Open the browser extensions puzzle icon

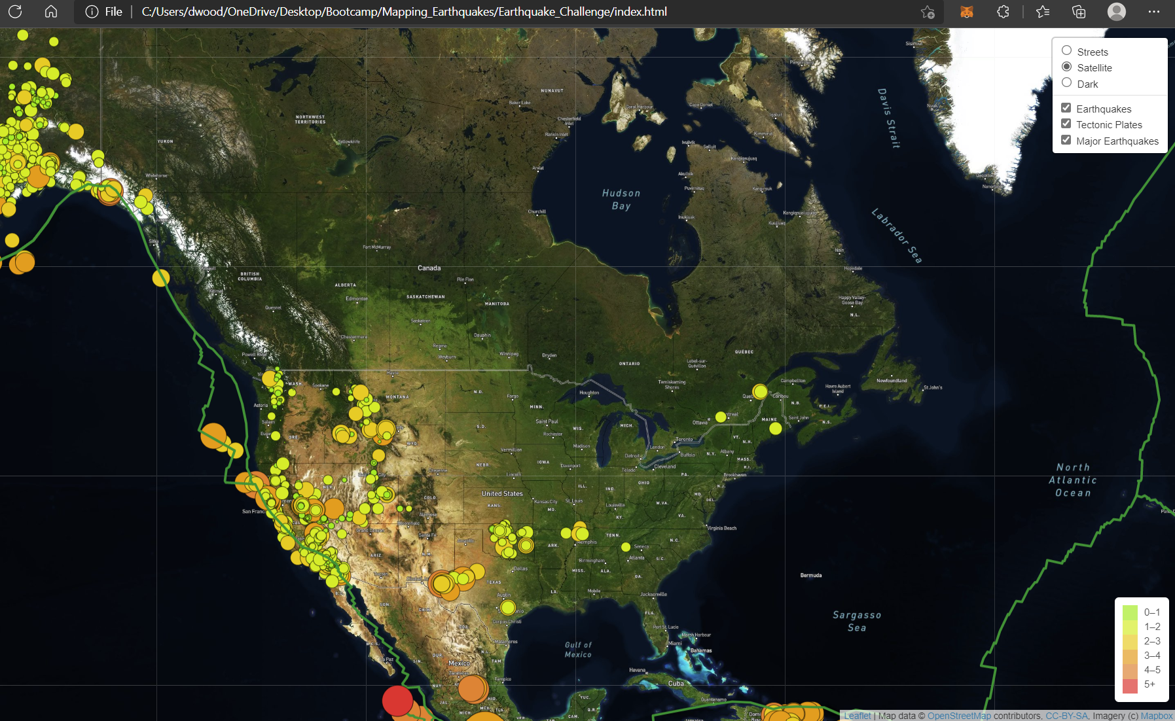click(1003, 12)
